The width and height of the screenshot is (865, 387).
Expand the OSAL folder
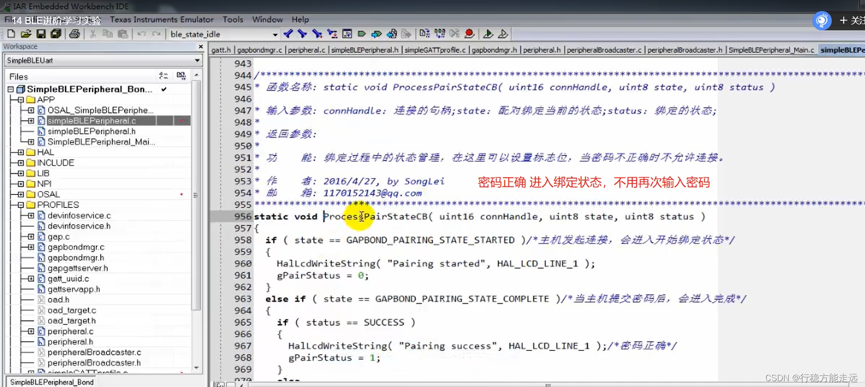click(21, 194)
